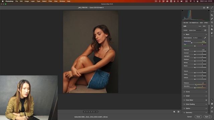Click the edit panel vertical scrollbar
The width and height of the screenshot is (214, 120).
pos(209,64)
